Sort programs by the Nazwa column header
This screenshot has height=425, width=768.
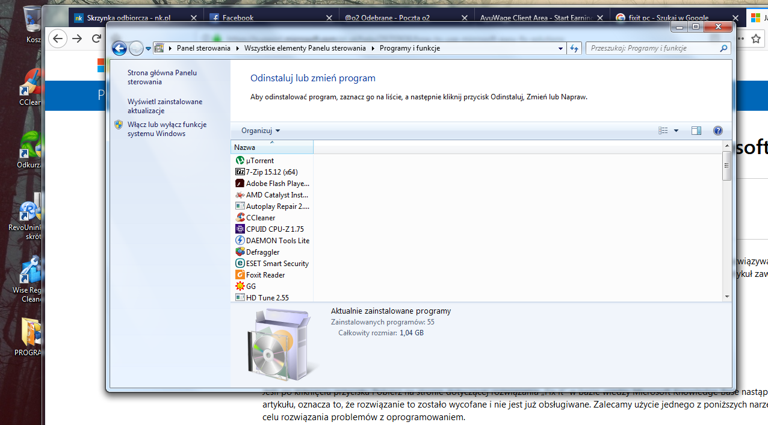click(x=272, y=147)
